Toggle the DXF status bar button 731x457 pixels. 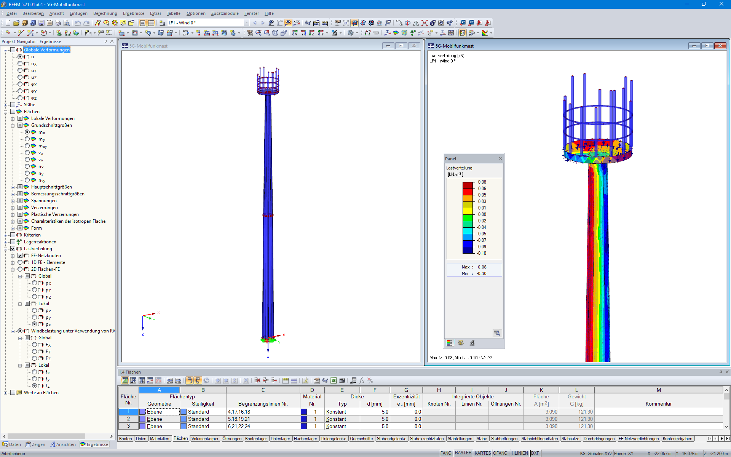pos(535,453)
